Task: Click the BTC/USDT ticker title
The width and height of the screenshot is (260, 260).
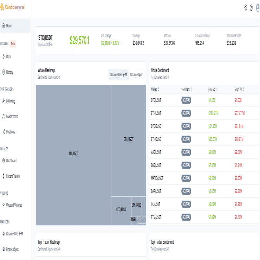Action: coord(45,38)
